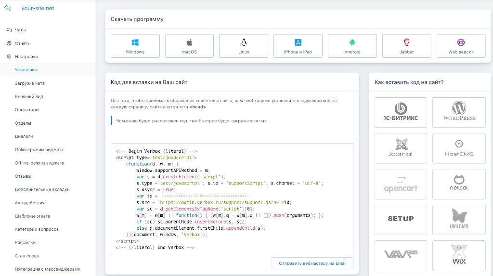Open WordPress installation instructions
This screenshot has height=276, width=493.
[x=459, y=112]
